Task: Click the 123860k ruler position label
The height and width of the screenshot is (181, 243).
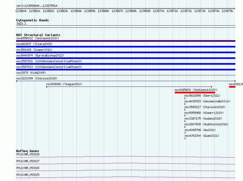Action: coord(21,11)
